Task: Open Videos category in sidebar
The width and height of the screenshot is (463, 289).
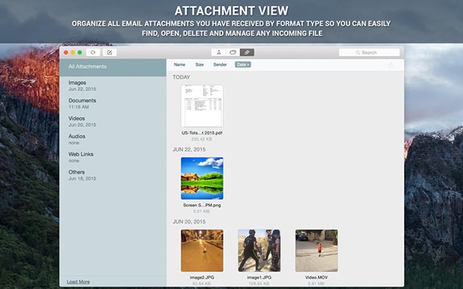Action: (x=113, y=122)
